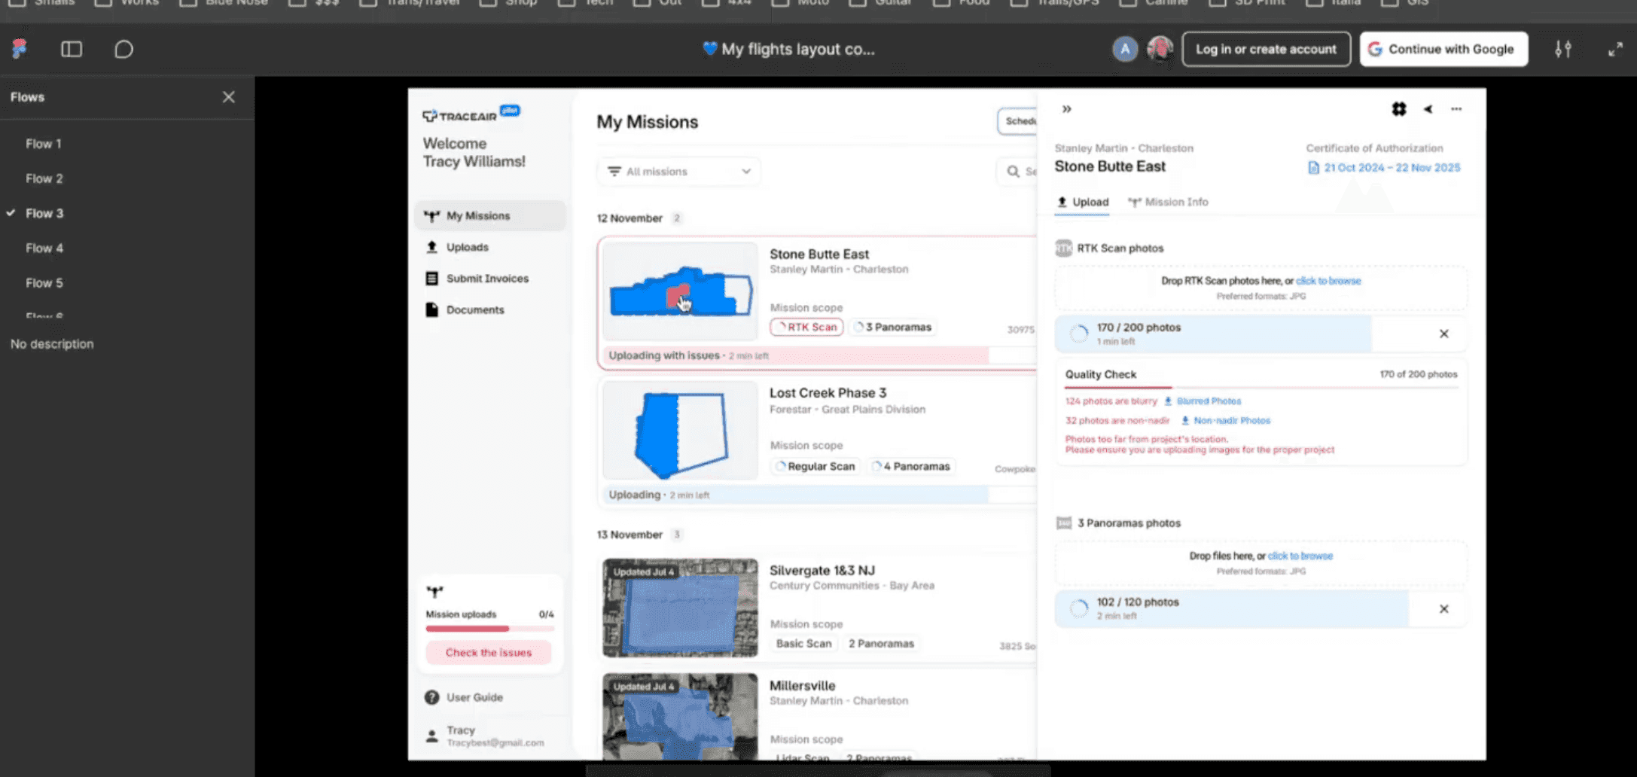This screenshot has width=1637, height=777.
Task: Open the comments bubble icon
Action: coord(123,49)
